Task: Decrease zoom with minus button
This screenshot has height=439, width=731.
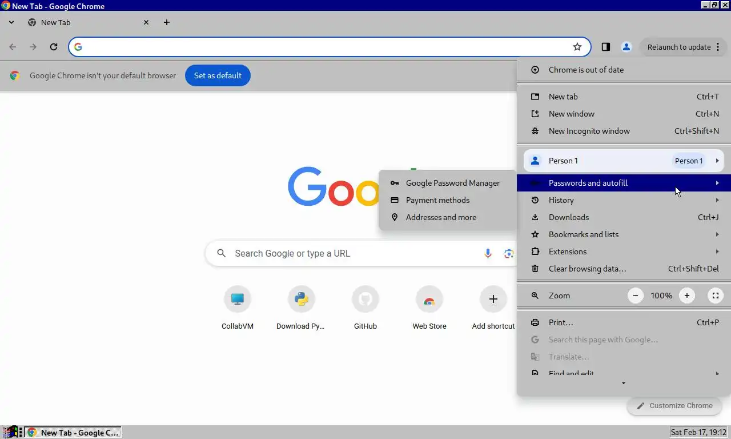Action: (636, 296)
